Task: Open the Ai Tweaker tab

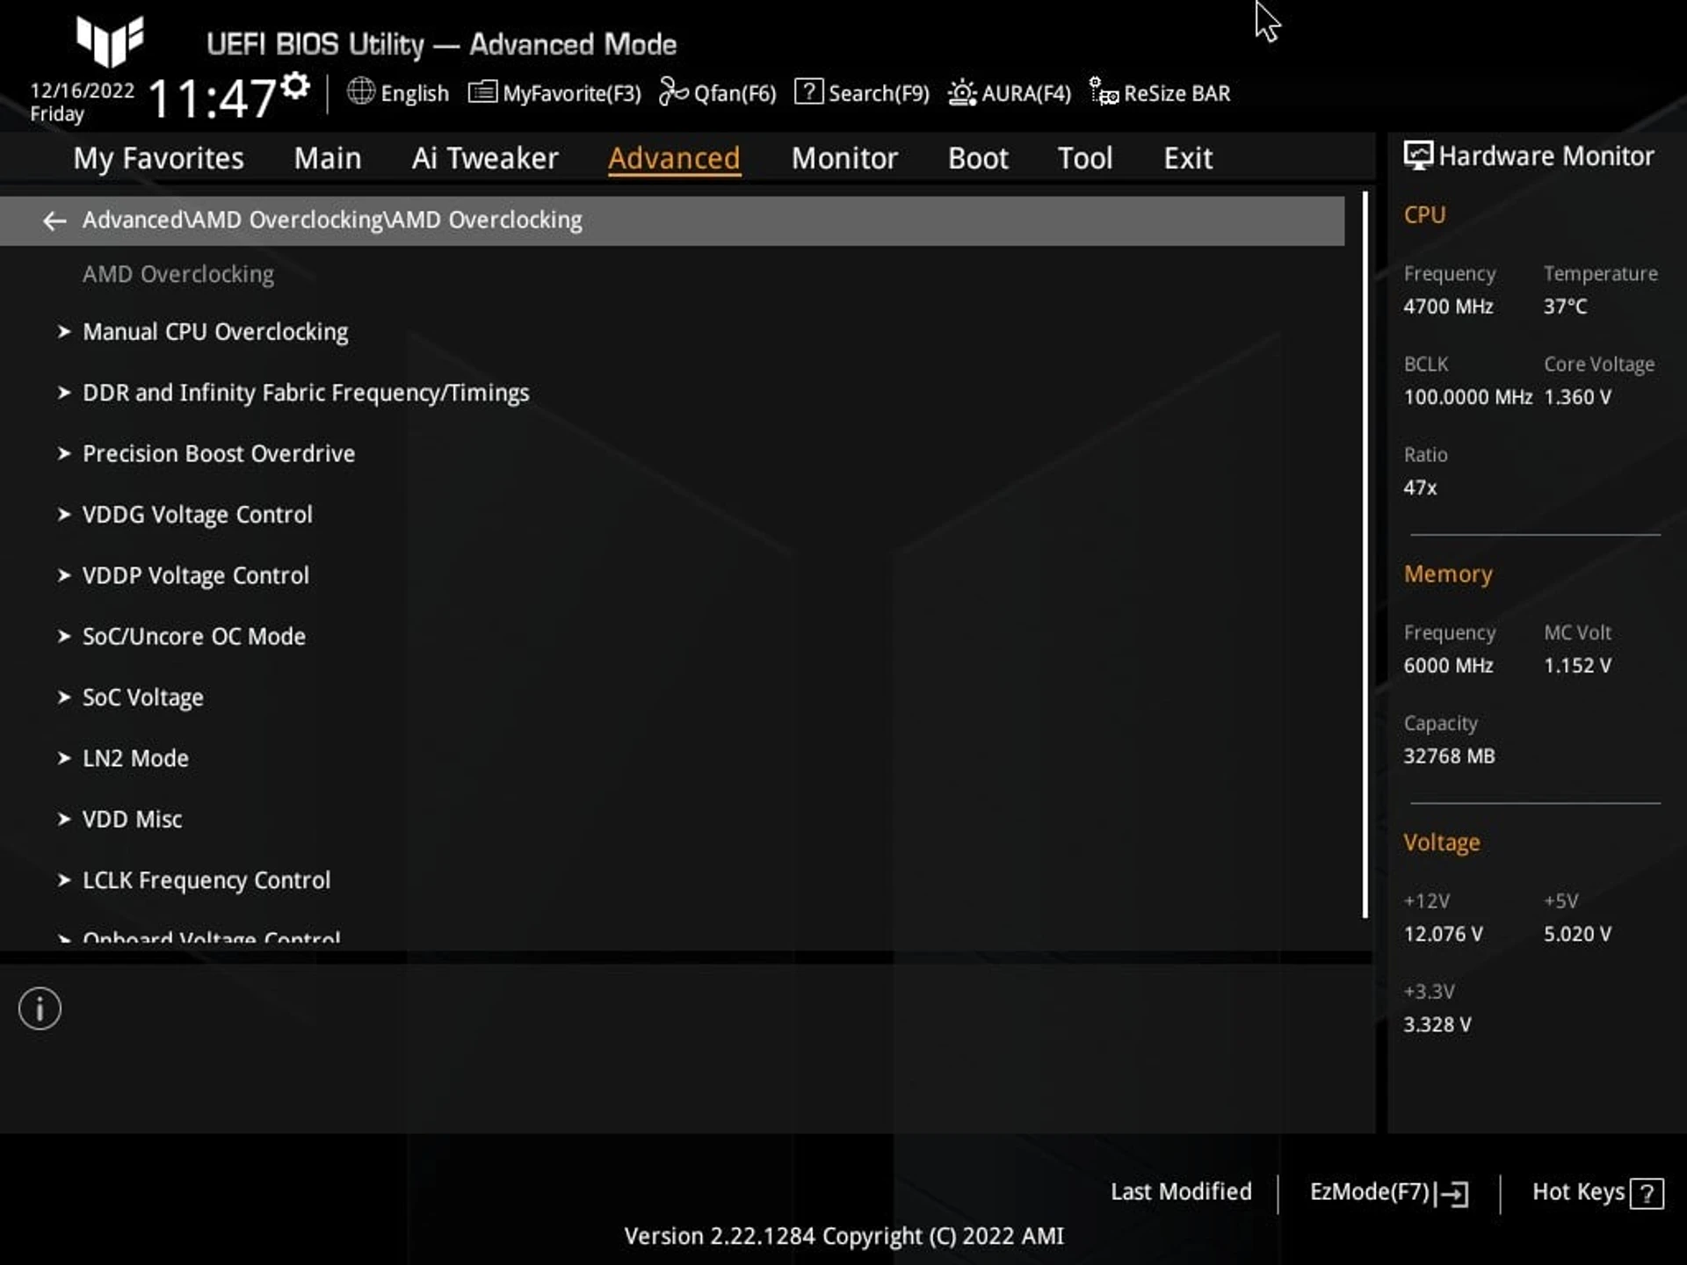Action: (x=485, y=158)
